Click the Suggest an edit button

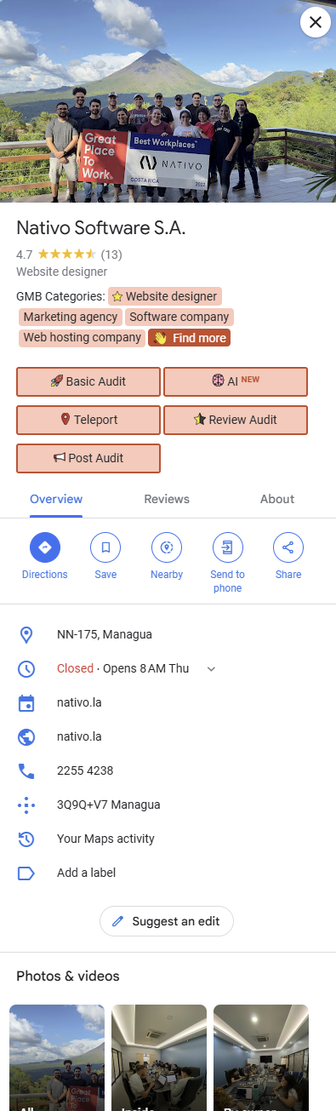(167, 921)
